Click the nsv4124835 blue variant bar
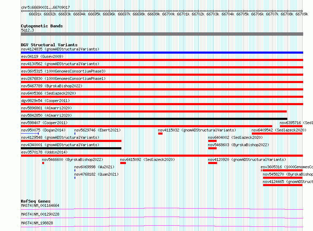Image resolution: width=313 pixels, height=231 pixels. coord(162,53)
